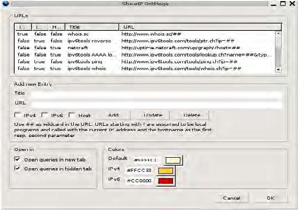Click the ipv6tools ptr.ch URL cell

tap(178, 41)
